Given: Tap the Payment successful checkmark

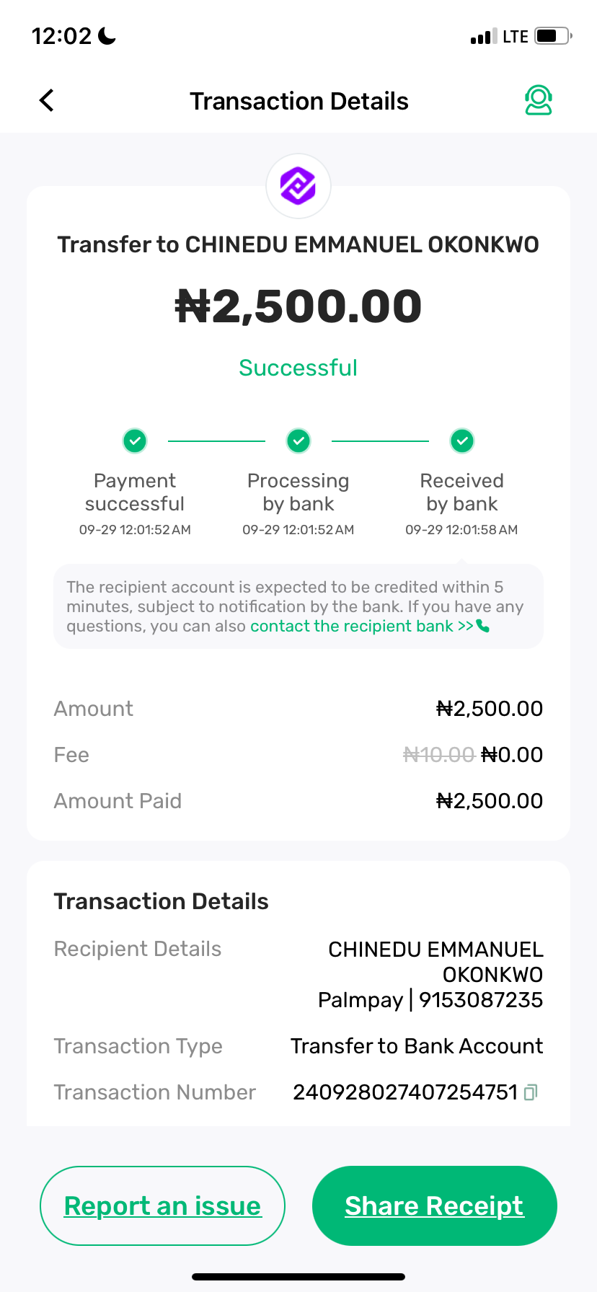Looking at the screenshot, I should coord(135,440).
